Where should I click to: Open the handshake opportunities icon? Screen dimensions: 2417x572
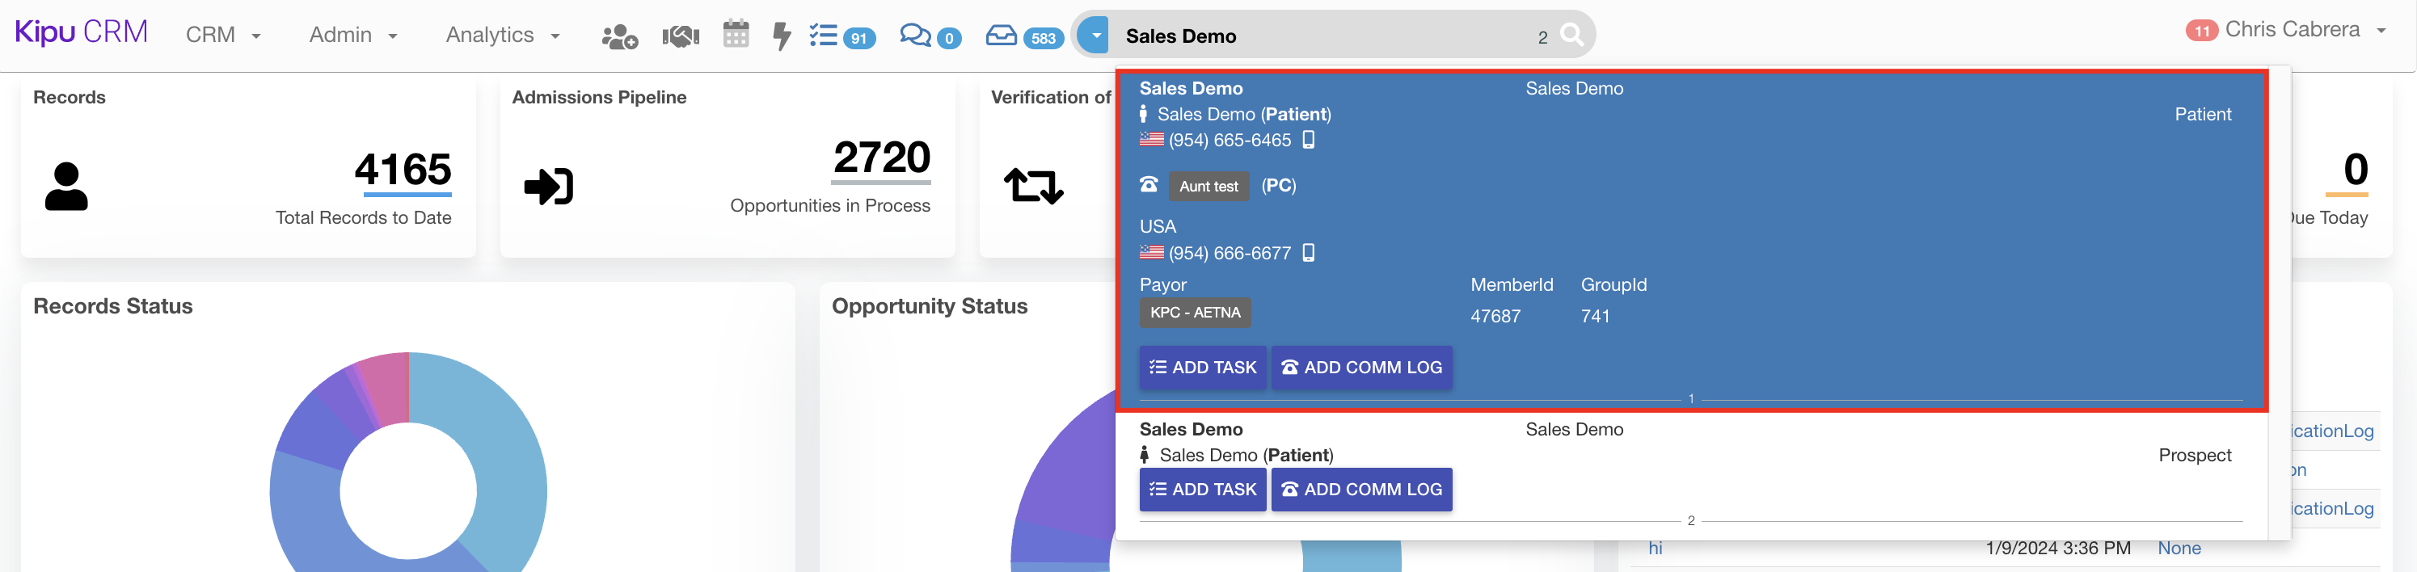click(x=681, y=36)
